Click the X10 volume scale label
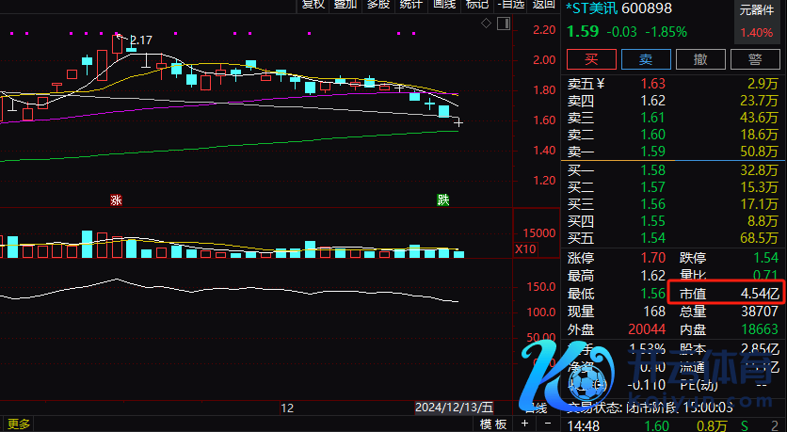The width and height of the screenshot is (787, 432). click(x=525, y=249)
